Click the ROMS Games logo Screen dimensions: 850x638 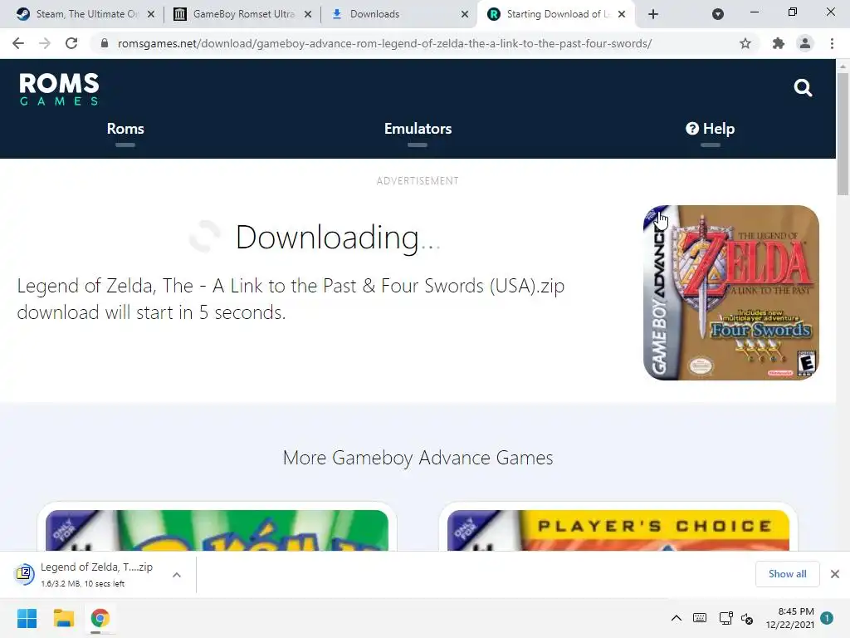coord(59,89)
